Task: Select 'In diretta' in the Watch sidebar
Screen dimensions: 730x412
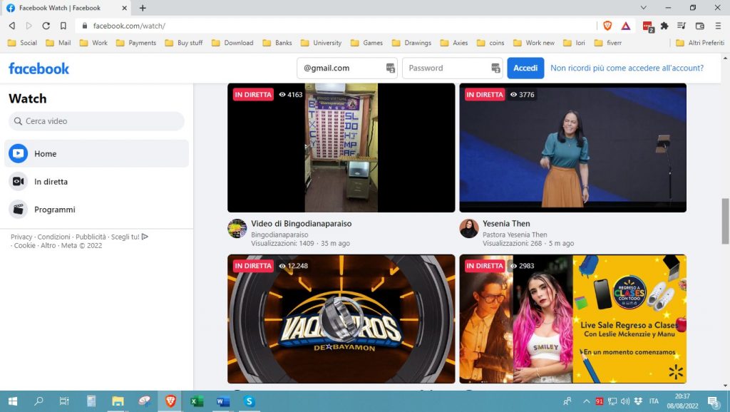Action: tap(96, 182)
